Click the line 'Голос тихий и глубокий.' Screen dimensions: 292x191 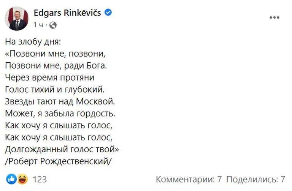(x=55, y=90)
